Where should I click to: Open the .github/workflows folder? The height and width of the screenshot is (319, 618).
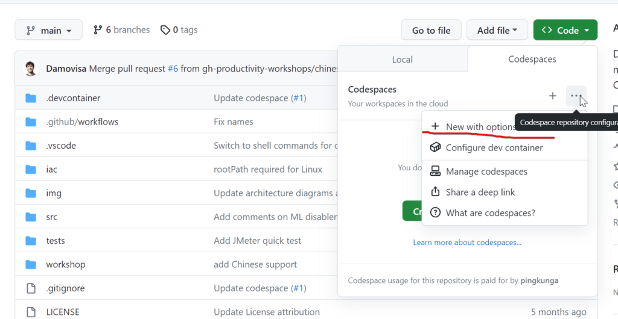(82, 122)
